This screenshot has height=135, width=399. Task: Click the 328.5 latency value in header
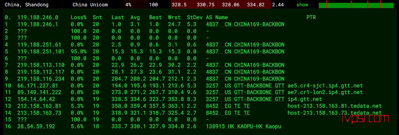tap(179, 5)
